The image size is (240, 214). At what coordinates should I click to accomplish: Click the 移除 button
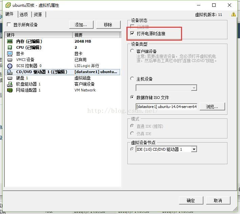(x=108, y=25)
